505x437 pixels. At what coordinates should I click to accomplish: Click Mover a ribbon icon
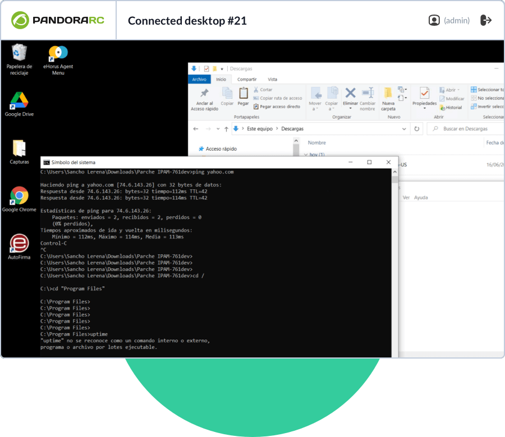coord(315,99)
